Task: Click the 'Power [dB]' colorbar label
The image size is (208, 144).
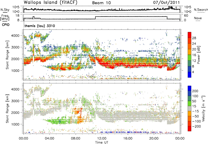Action: [x=198, y=55]
